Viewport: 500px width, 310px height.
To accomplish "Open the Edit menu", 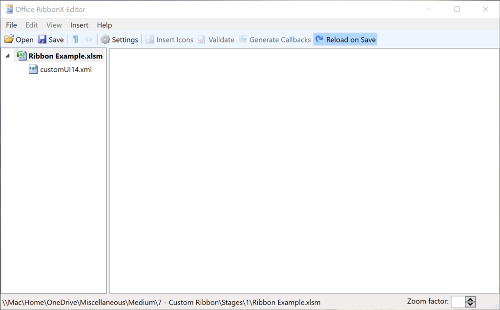I will click(32, 25).
